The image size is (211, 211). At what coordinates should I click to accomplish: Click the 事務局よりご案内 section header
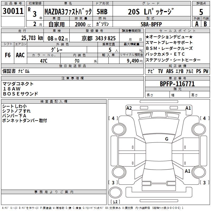pos(54,192)
